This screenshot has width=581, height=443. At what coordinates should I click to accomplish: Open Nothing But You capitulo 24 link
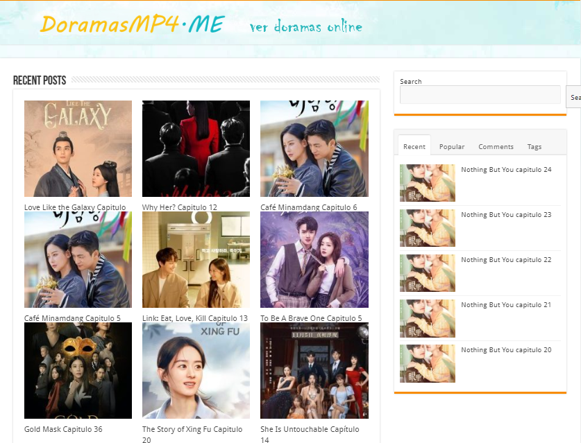(506, 169)
